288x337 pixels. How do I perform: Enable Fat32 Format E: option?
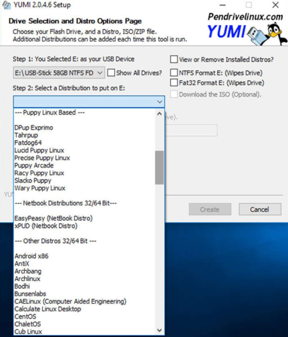point(174,83)
